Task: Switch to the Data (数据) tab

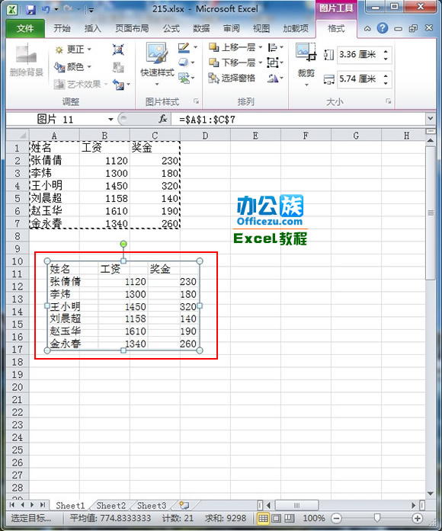Action: 201,28
